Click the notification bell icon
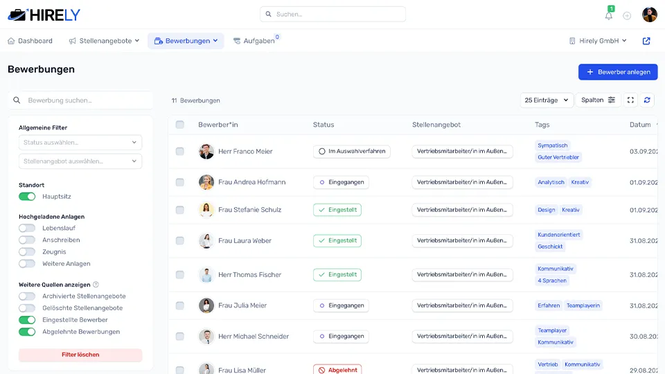665x374 pixels. 609,16
